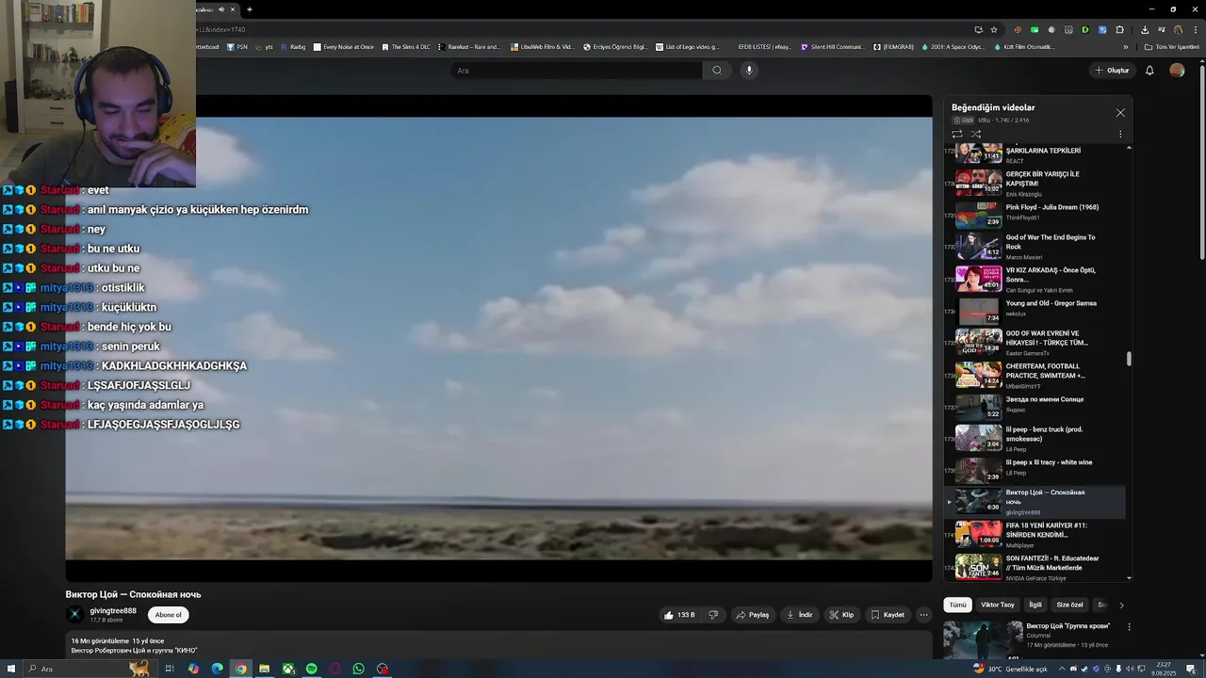The image size is (1206, 678).
Task: Close the current Chrome tab
Action: [233, 9]
